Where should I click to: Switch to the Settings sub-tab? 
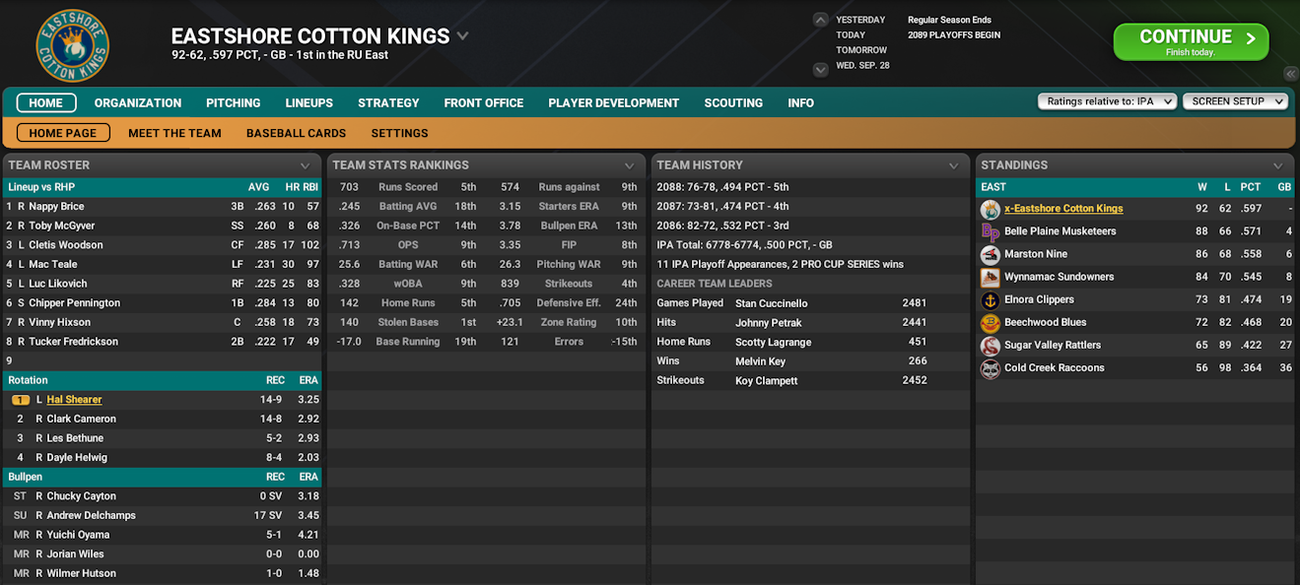click(x=399, y=133)
